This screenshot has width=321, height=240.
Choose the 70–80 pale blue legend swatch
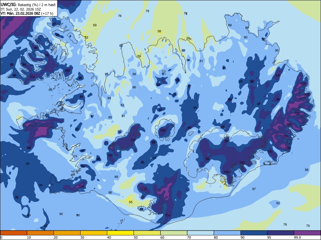click(x=200, y=233)
